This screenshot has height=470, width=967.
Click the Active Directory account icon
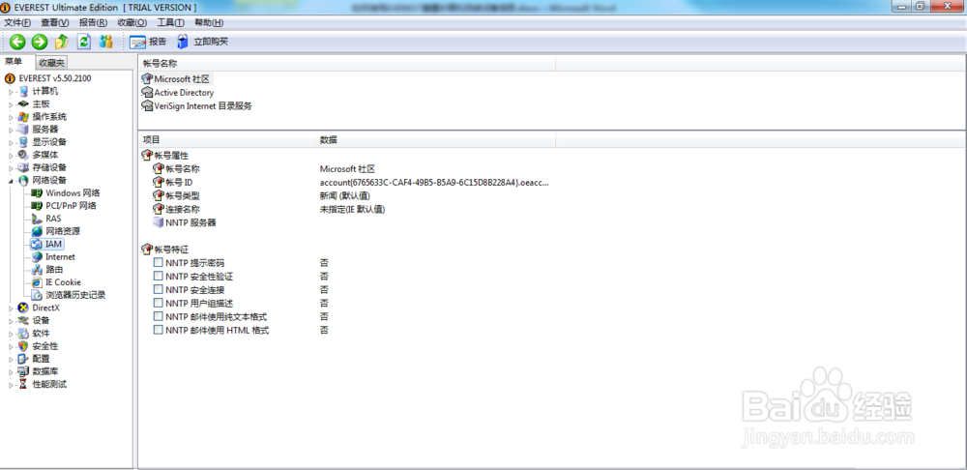click(147, 93)
